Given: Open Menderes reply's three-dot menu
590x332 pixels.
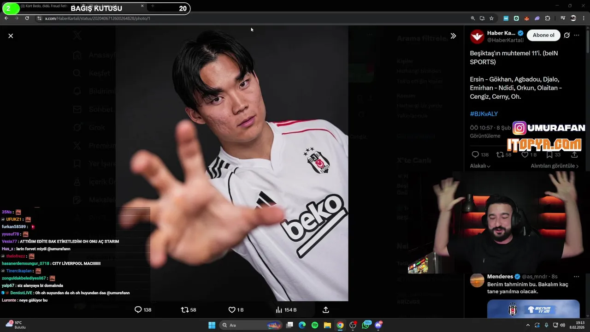Looking at the screenshot, I should coord(576,277).
